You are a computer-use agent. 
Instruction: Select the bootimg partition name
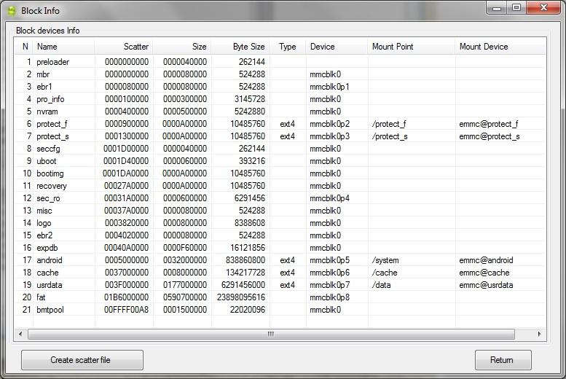coord(50,173)
